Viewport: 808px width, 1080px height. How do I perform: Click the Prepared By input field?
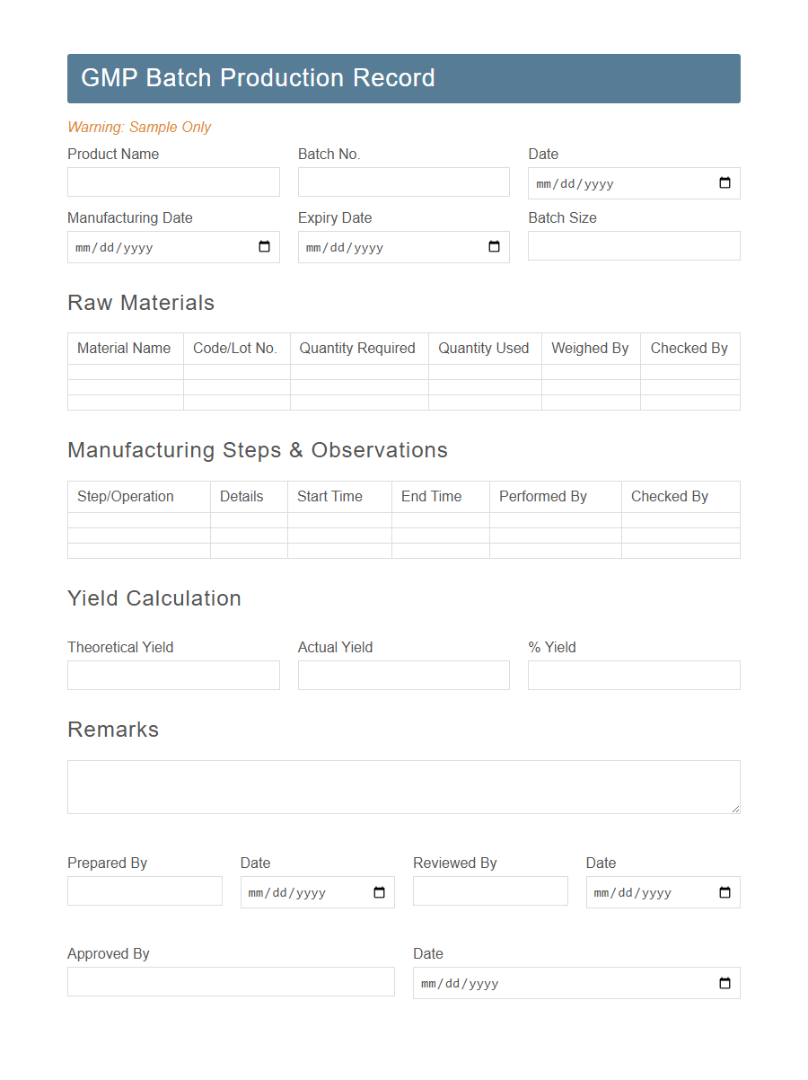(145, 890)
